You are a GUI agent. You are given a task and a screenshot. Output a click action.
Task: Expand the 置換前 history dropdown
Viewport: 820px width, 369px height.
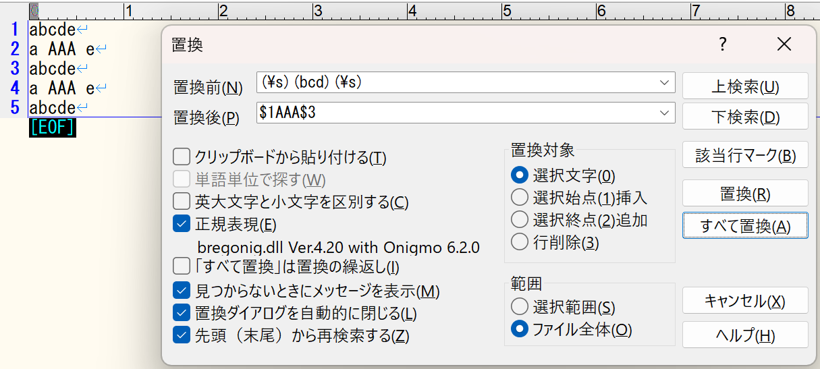(664, 83)
